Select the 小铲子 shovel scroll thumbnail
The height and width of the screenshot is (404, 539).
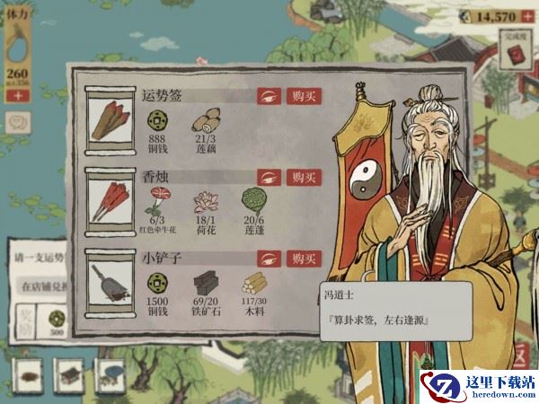coord(110,284)
